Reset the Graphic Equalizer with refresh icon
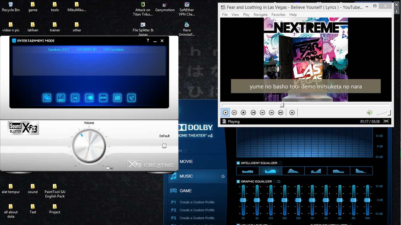The width and height of the screenshot is (401, 225). coord(279,182)
